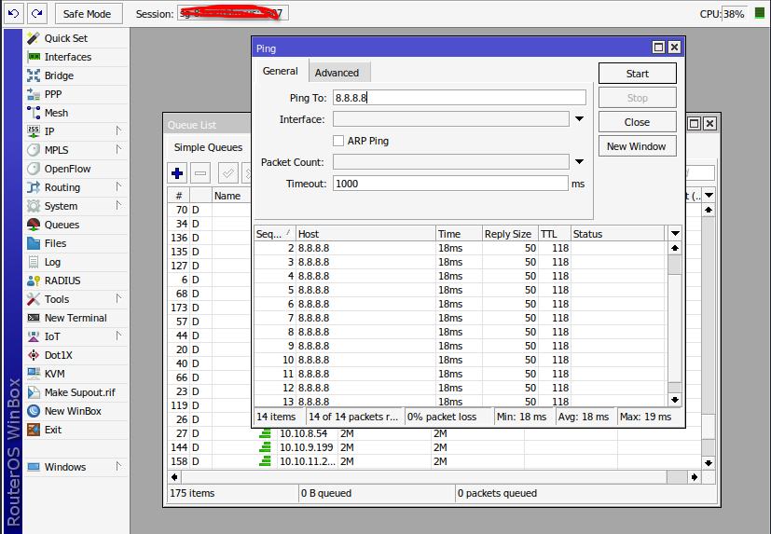771x534 pixels.
Task: Click the New Window button
Action: click(638, 146)
